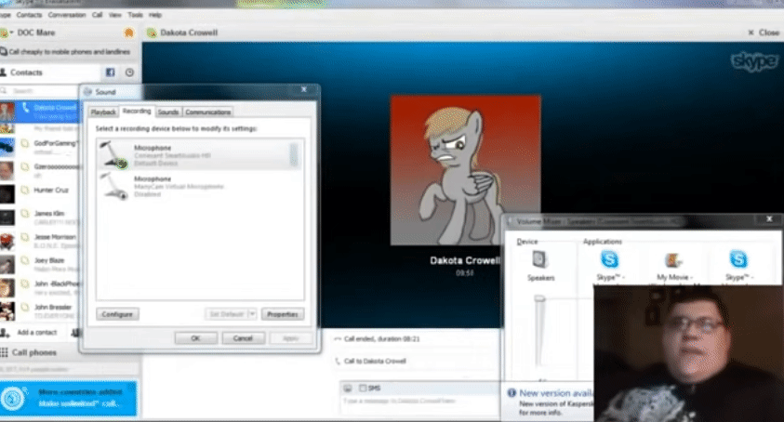Click the Close conversation button
784x422 pixels.
click(764, 33)
